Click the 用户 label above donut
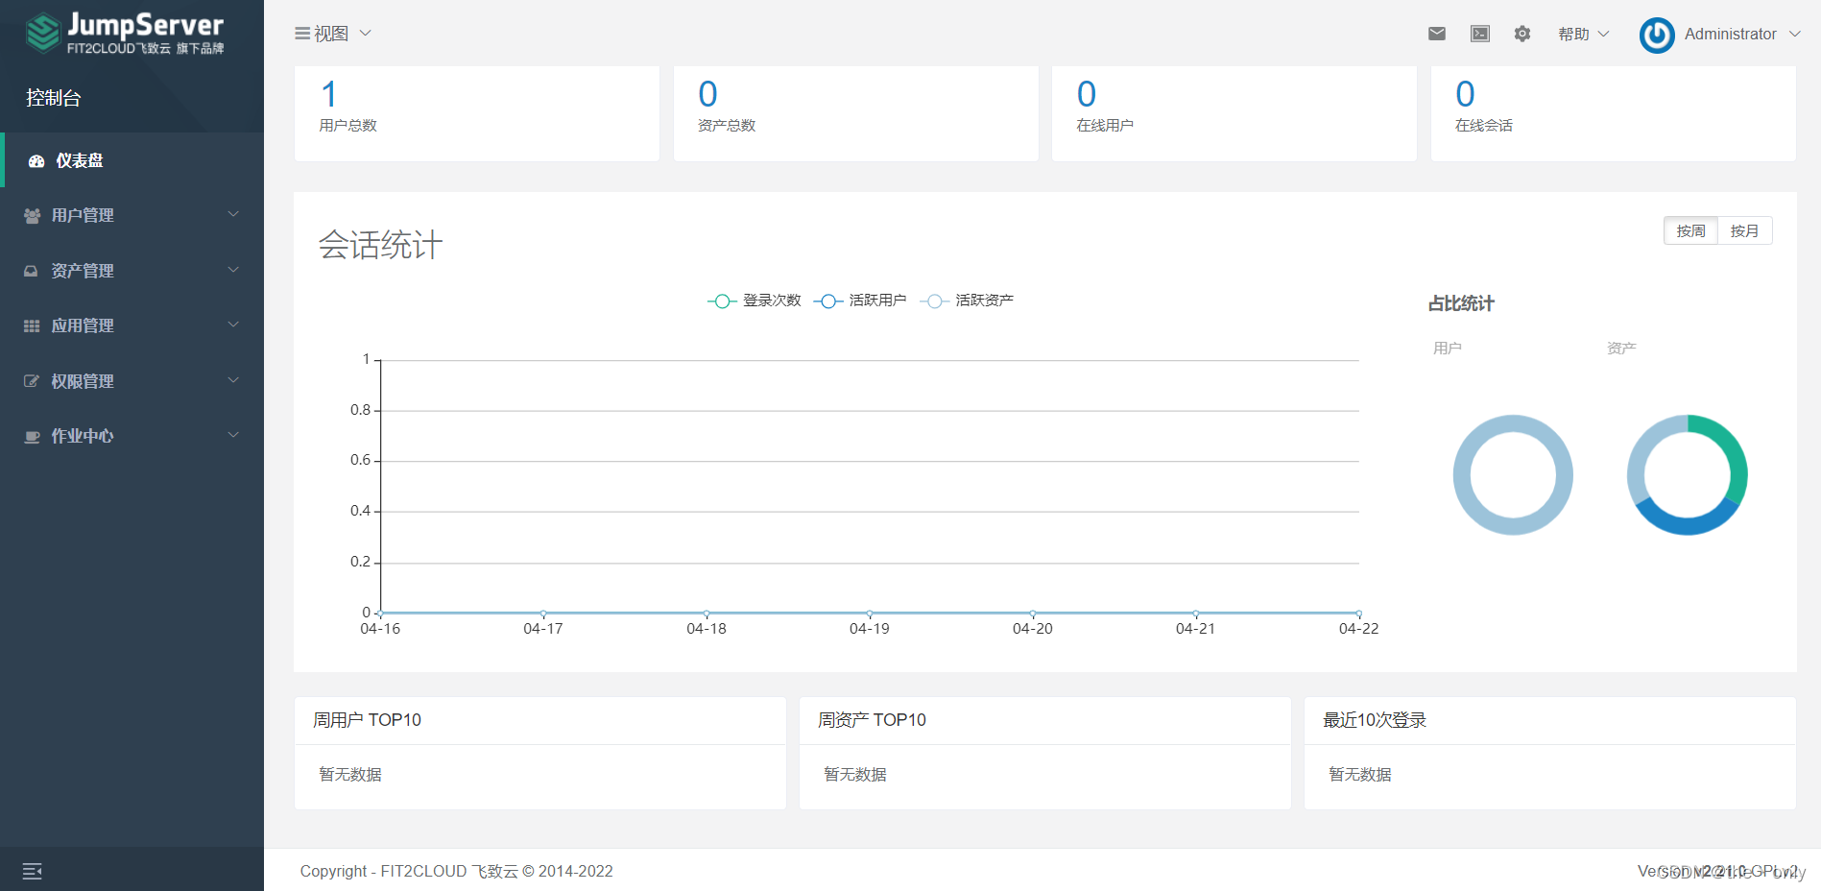The height and width of the screenshot is (891, 1821). tap(1448, 349)
